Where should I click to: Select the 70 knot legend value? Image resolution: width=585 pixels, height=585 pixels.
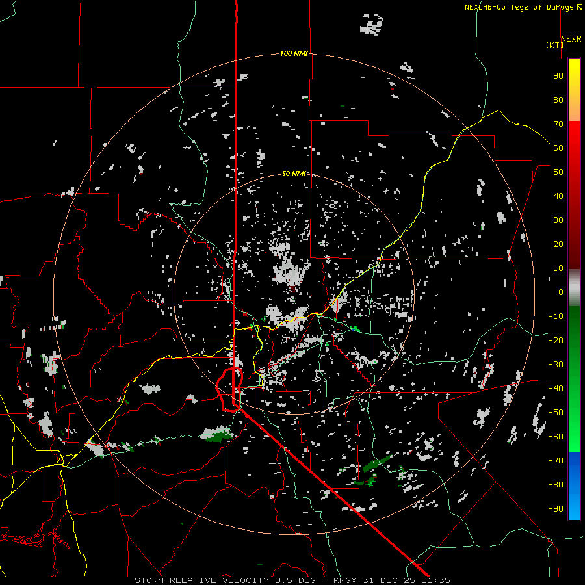pos(558,124)
